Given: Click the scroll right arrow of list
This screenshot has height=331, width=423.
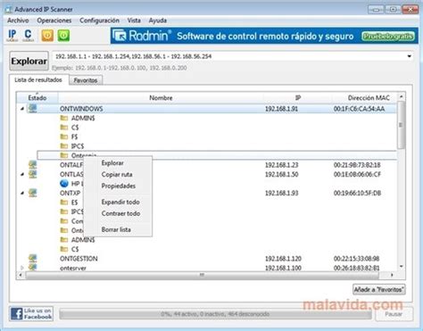Looking at the screenshot, I should (x=392, y=275).
